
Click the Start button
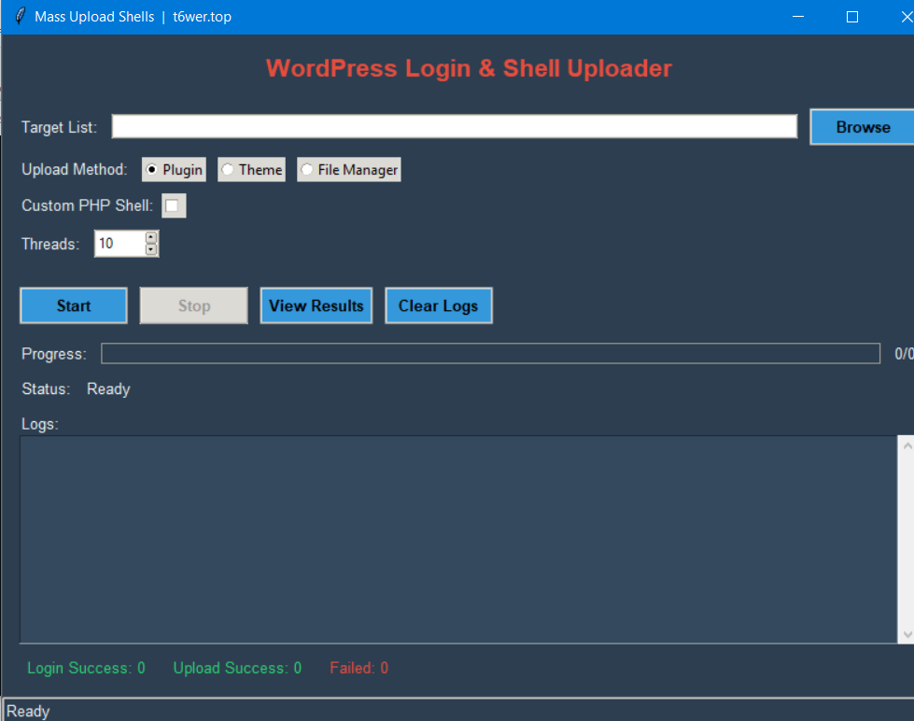(x=74, y=305)
